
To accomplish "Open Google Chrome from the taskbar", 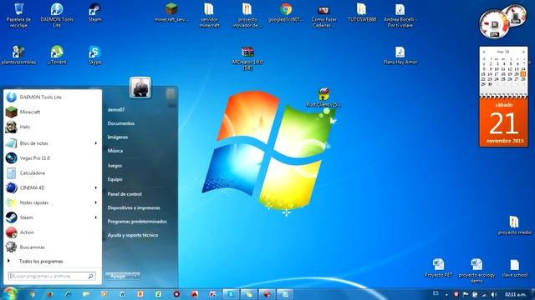I will click(x=32, y=294).
